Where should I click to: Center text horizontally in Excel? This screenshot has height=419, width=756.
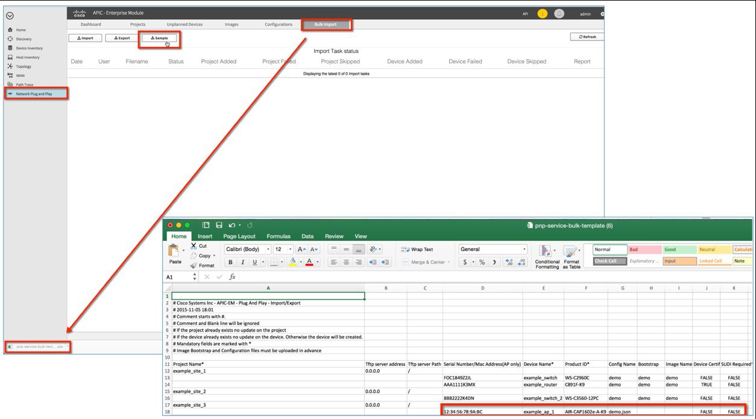tap(346, 262)
